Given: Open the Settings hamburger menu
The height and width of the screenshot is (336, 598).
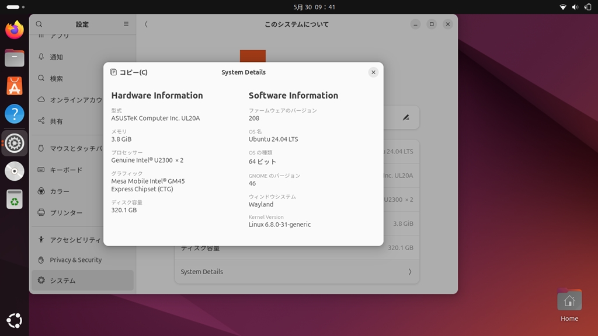Looking at the screenshot, I should click(x=126, y=24).
